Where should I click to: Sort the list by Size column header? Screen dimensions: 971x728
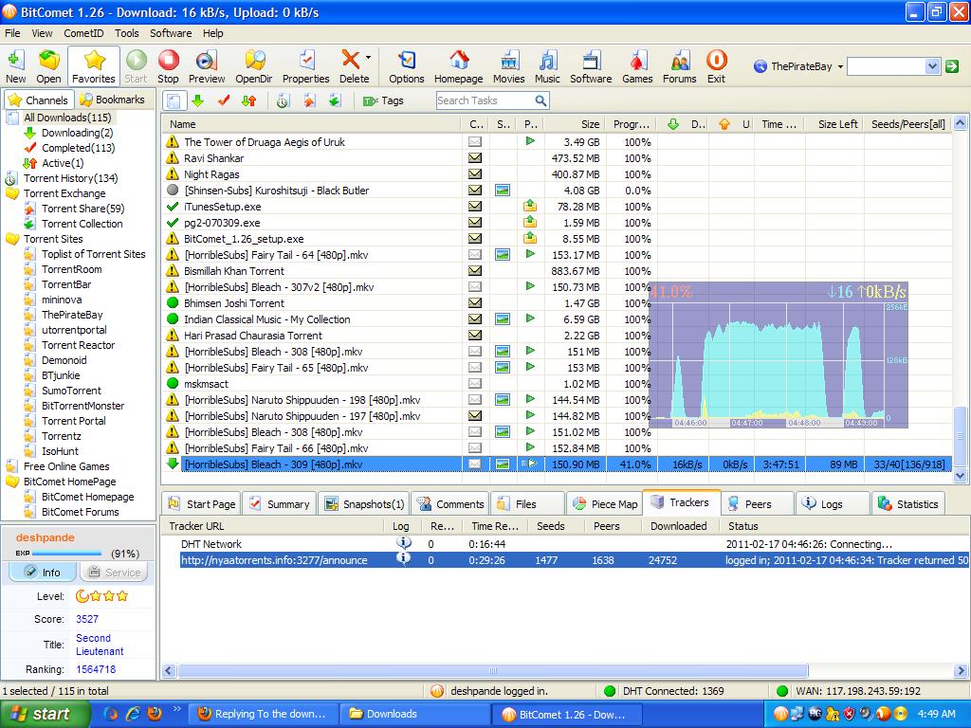[x=575, y=124]
